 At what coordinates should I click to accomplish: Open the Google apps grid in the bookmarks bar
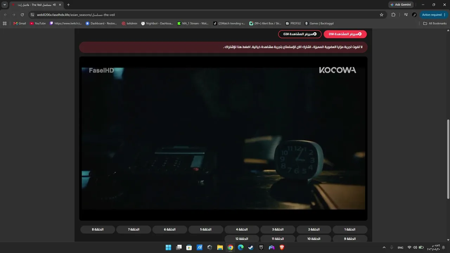click(x=5, y=24)
